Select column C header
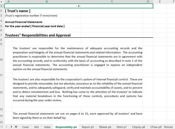Image resolution: width=175 pixels, height=129 pixels. (x=112, y=2)
